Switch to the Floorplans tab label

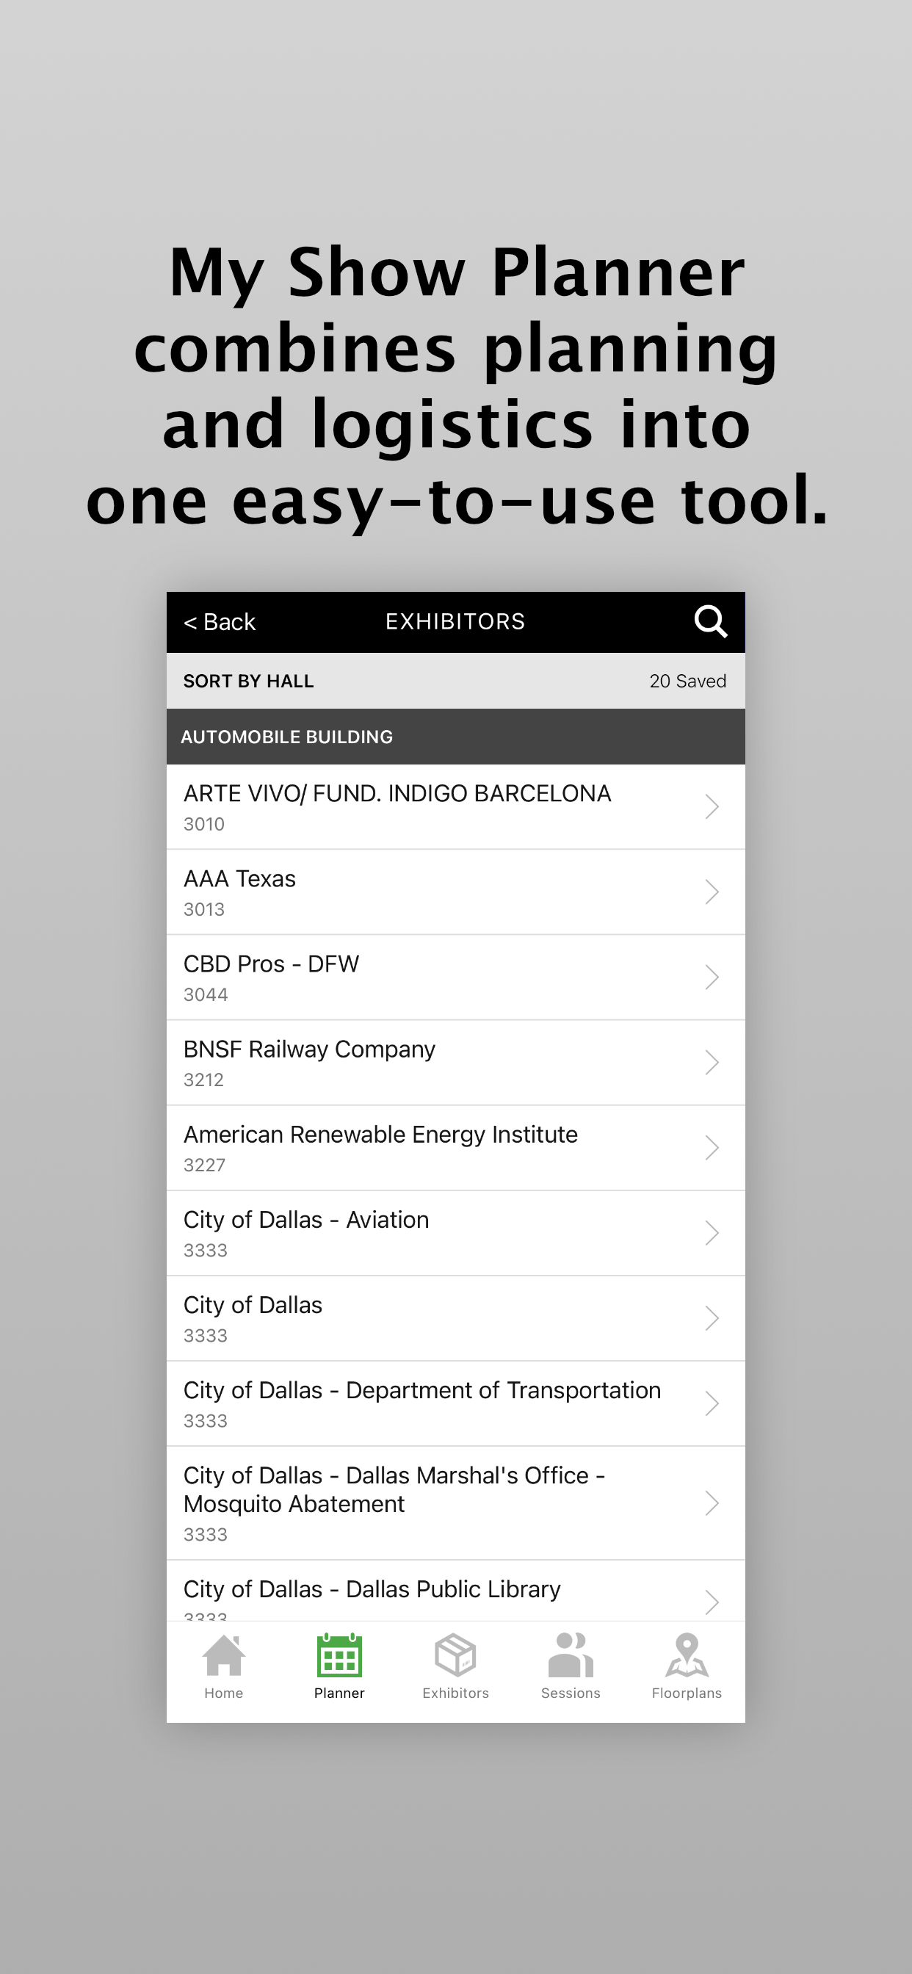[687, 1693]
